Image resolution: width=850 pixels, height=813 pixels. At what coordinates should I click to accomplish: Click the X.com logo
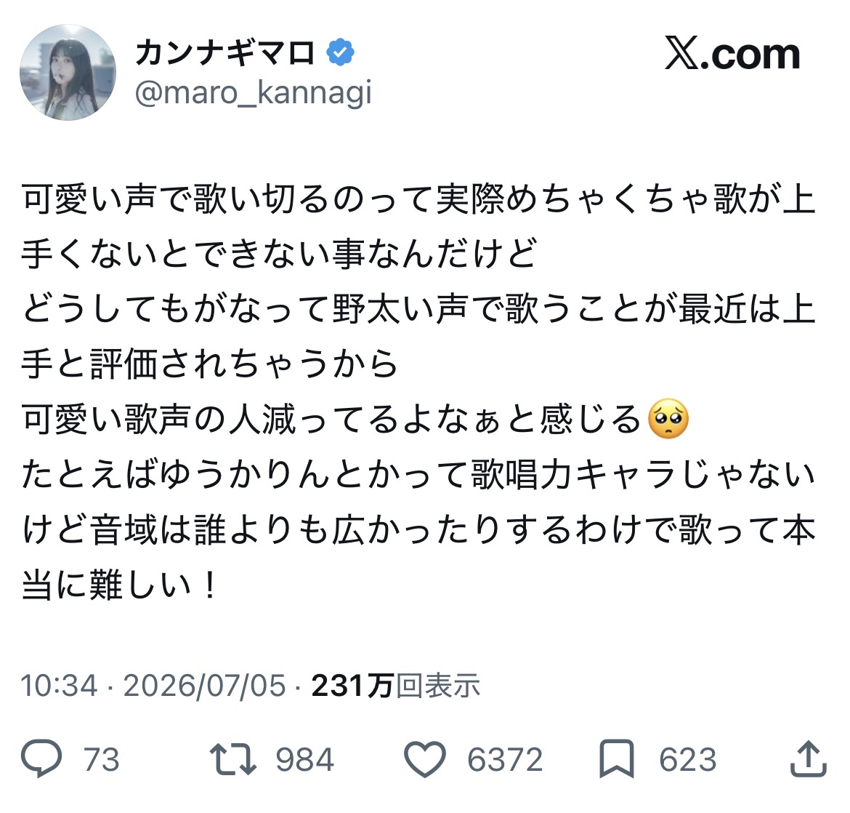click(x=732, y=54)
